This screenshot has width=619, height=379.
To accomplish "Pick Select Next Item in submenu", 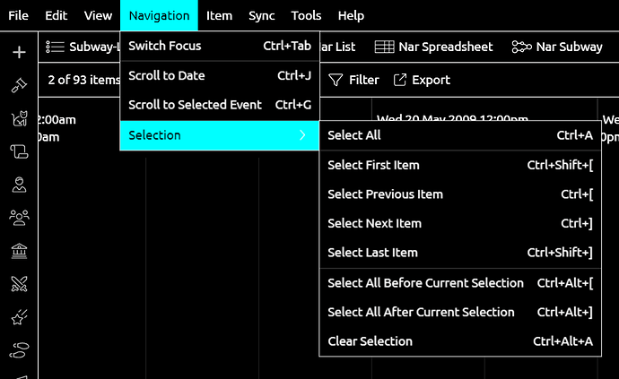I will pyautogui.click(x=374, y=223).
